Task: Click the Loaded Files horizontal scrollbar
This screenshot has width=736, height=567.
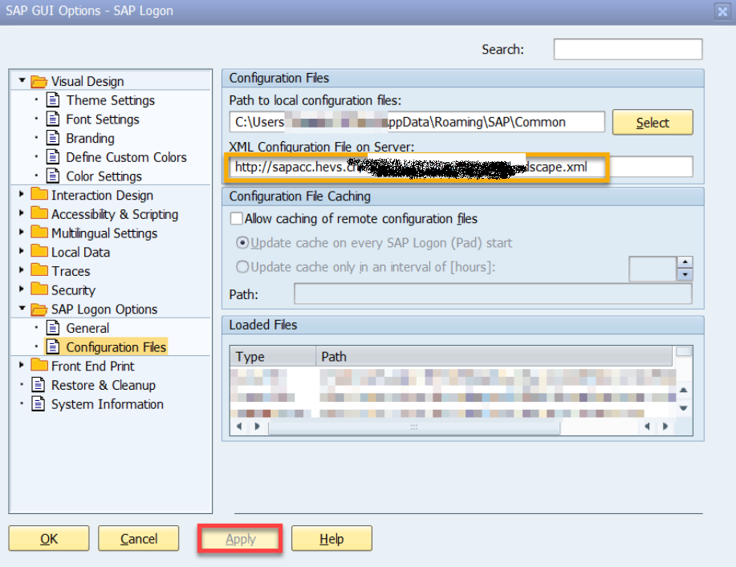Action: [414, 427]
